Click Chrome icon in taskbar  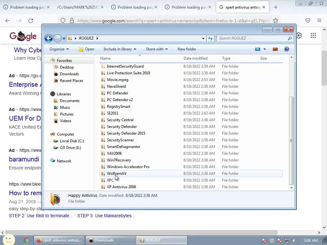(26, 240)
